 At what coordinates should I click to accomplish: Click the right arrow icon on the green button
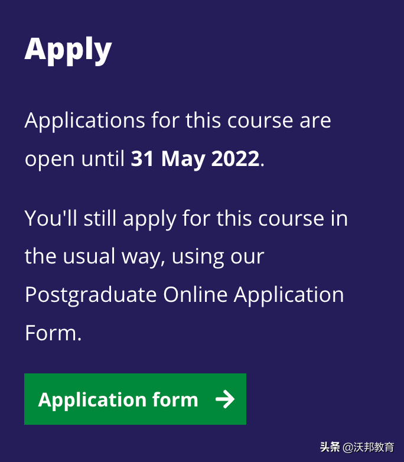[x=224, y=400]
